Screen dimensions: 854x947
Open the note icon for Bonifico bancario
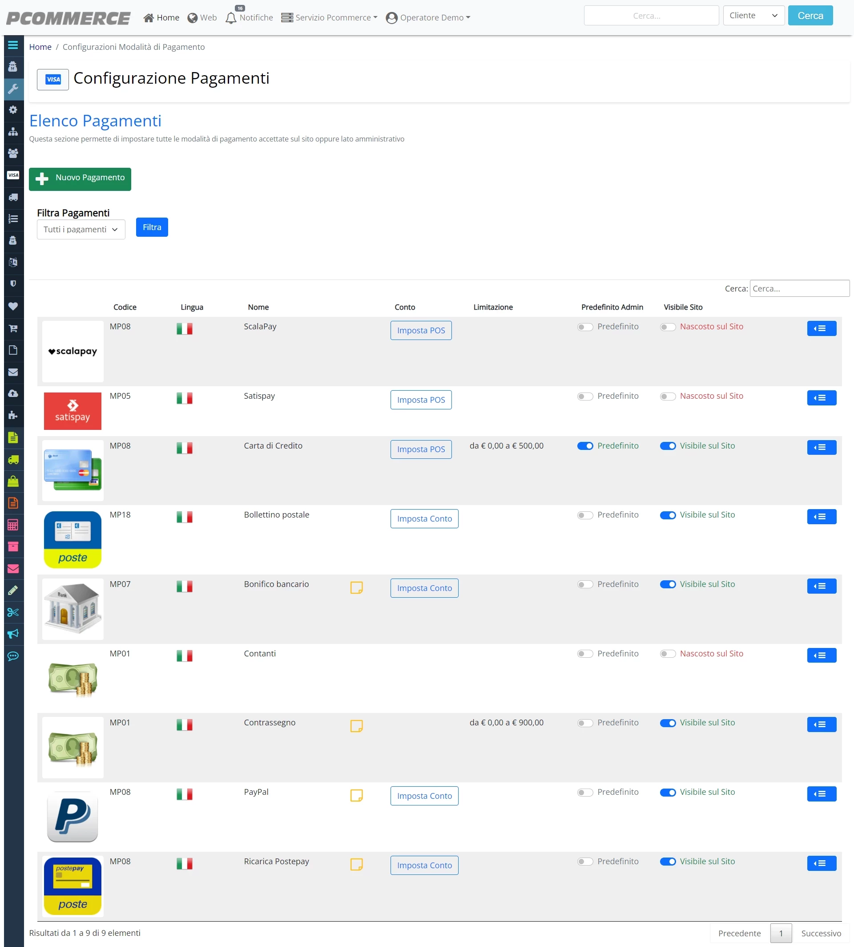click(357, 587)
